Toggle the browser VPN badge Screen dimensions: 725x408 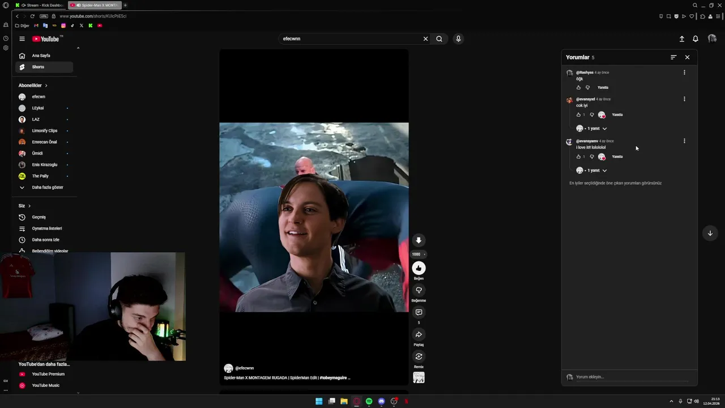[44, 16]
